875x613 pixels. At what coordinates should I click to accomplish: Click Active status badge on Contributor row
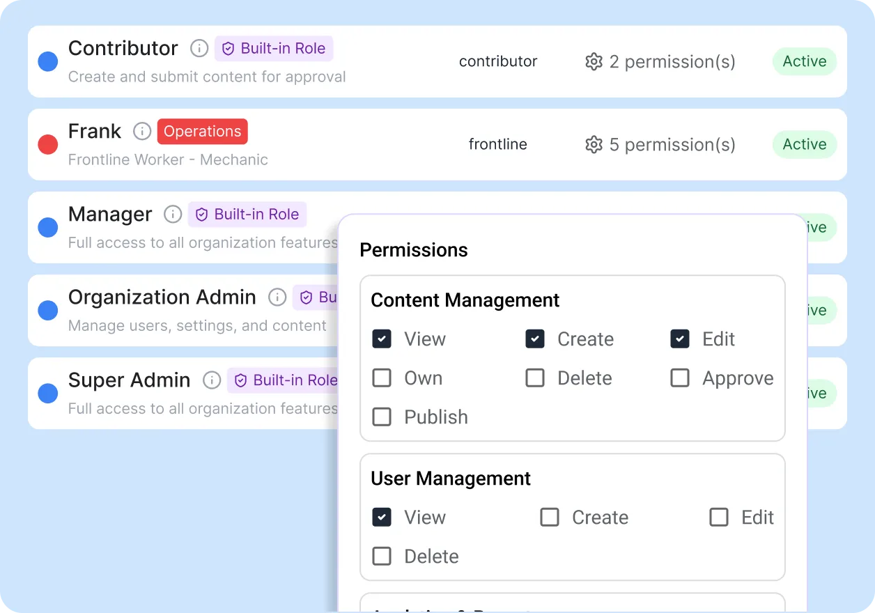[804, 62]
